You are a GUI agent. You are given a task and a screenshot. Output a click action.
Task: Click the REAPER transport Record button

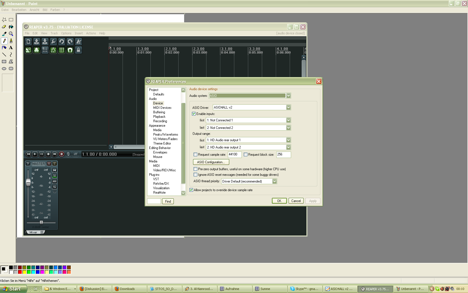pos(62,154)
